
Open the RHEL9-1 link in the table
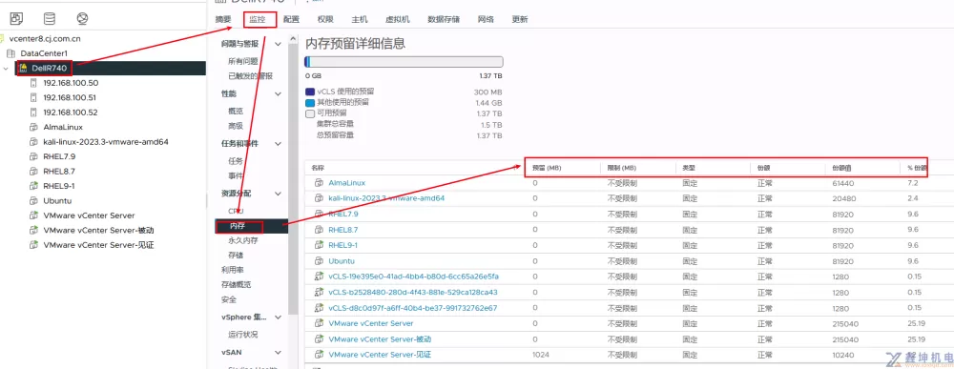(x=343, y=245)
